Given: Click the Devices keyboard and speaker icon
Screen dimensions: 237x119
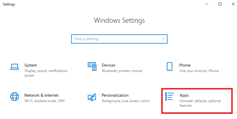Looking at the screenshot, I should (x=92, y=67).
